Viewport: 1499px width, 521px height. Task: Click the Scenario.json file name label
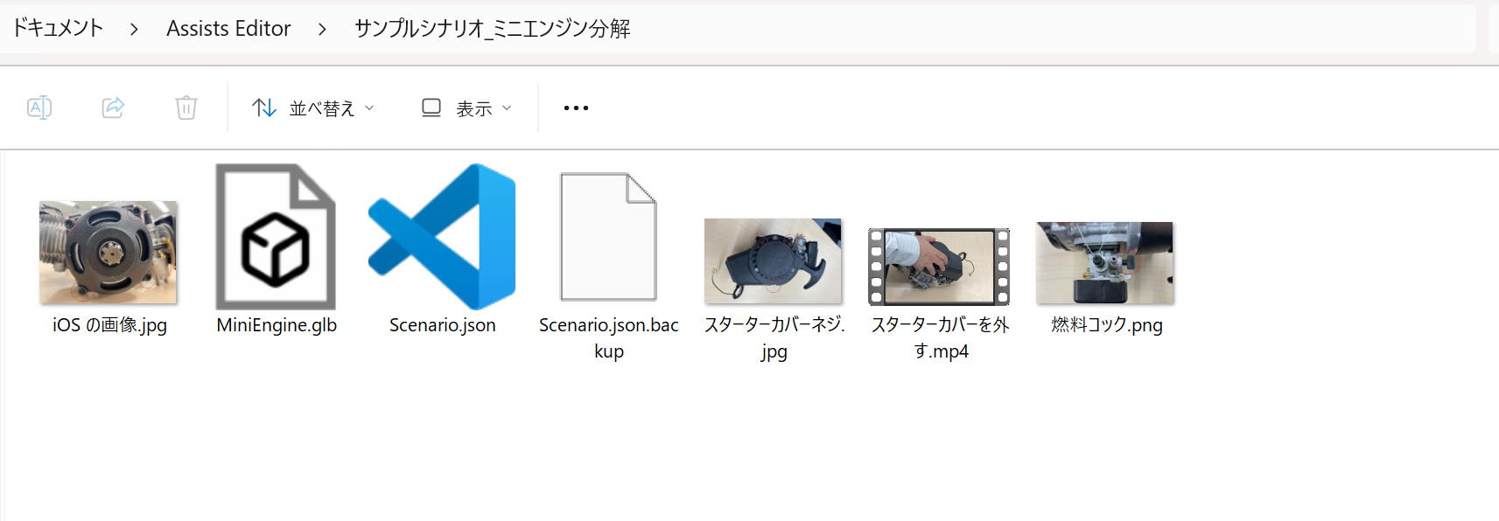pyautogui.click(x=443, y=325)
